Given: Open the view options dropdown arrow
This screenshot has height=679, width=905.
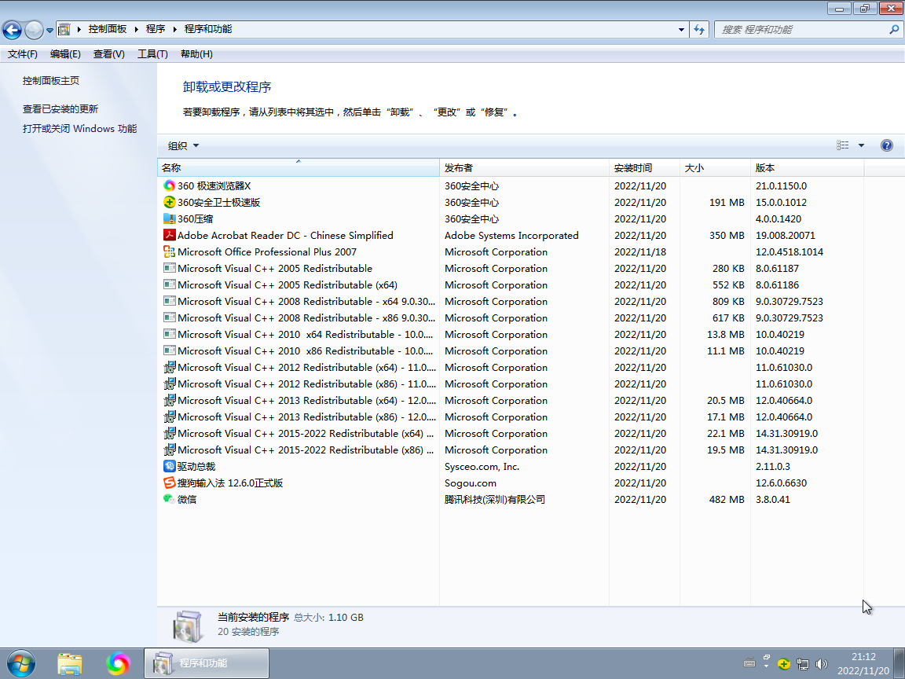Looking at the screenshot, I should [861, 145].
